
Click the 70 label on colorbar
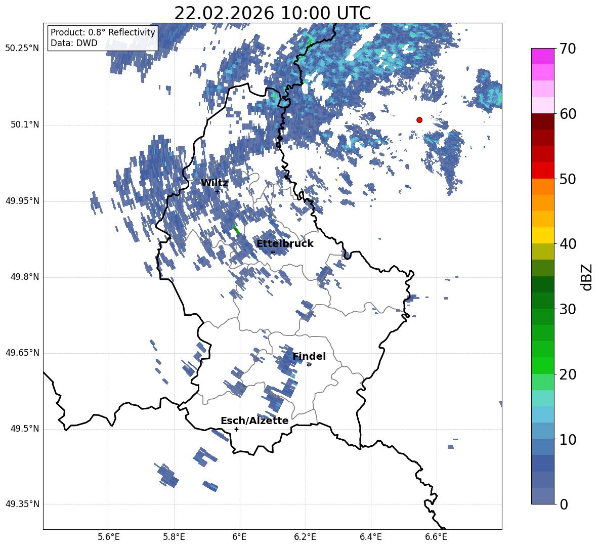click(568, 49)
